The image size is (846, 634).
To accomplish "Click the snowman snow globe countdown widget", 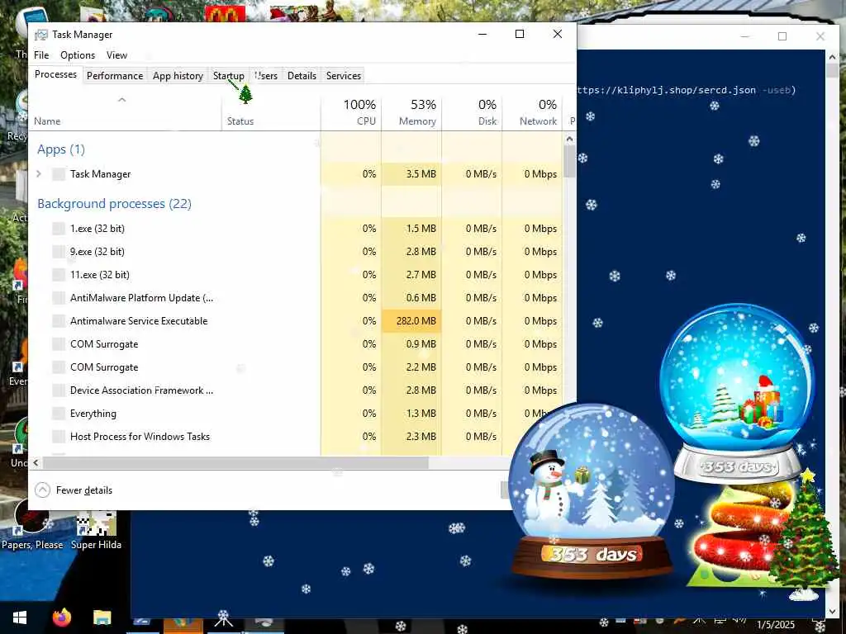I will pos(592,490).
